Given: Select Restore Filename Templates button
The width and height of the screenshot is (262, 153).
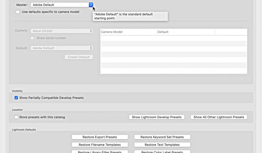Looking at the screenshot, I should [x=100, y=145].
